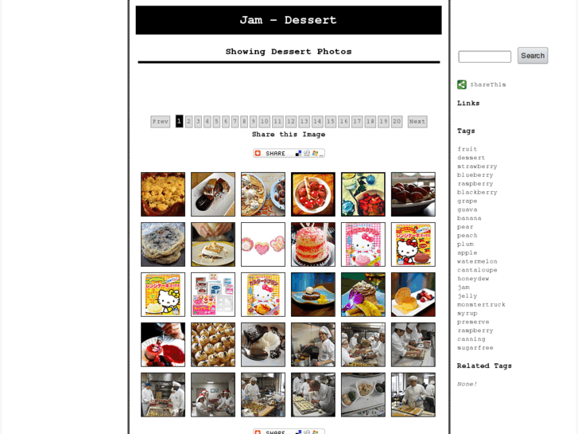Open the ShareThis text link

tap(487, 84)
